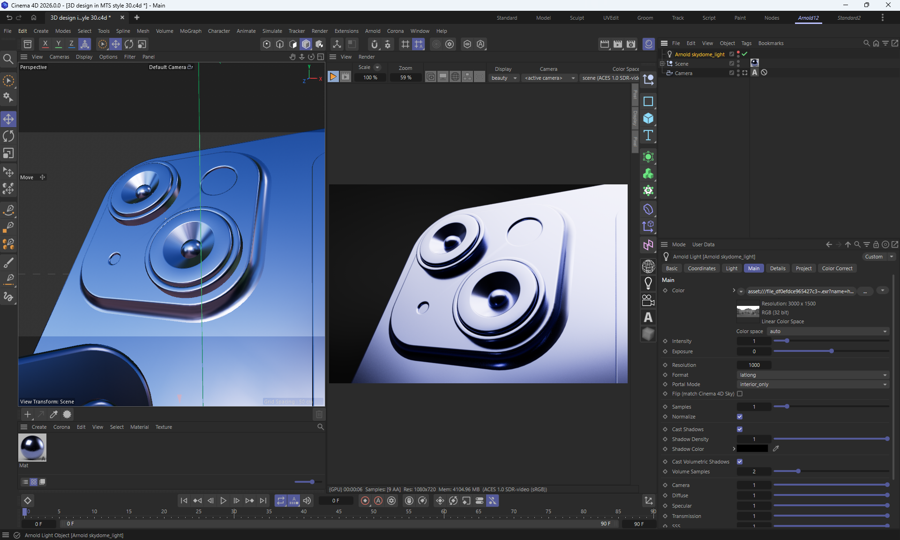Add a Text spline object
The height and width of the screenshot is (540, 900).
648,136
